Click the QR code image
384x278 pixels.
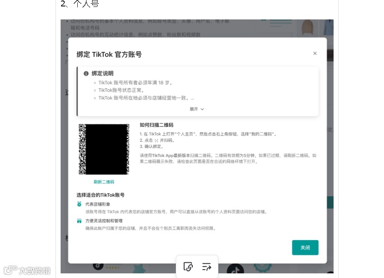[104, 149]
